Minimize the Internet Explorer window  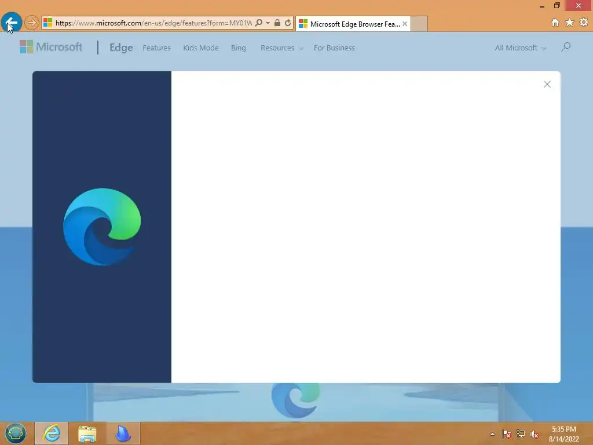[x=542, y=6]
